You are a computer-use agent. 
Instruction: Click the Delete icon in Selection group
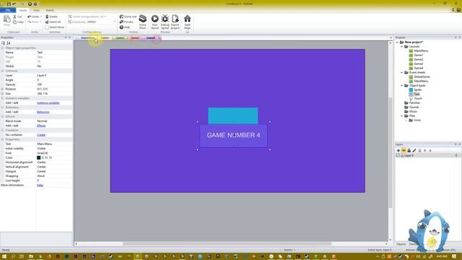click(x=47, y=17)
